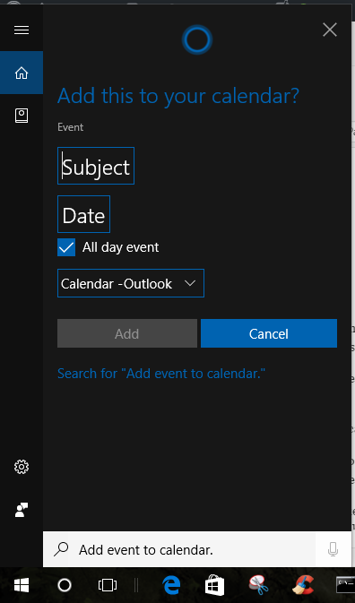The height and width of the screenshot is (603, 355).
Task: Click the Cortana search text box
Action: coord(179,549)
